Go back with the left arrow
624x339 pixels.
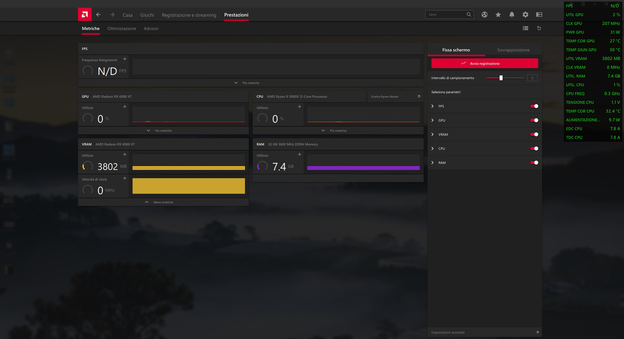coord(98,15)
